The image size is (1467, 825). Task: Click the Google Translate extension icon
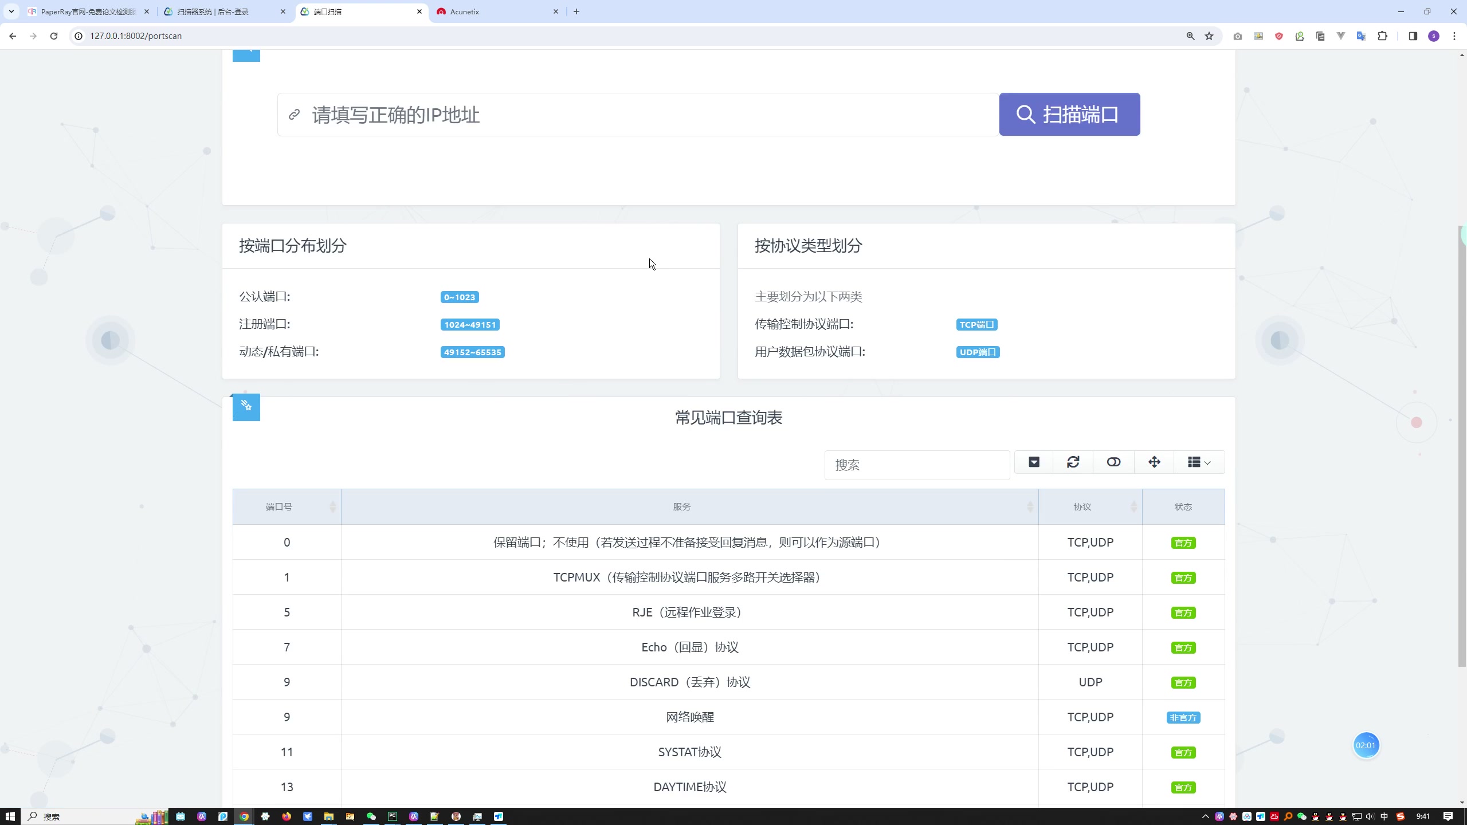[x=1362, y=36]
